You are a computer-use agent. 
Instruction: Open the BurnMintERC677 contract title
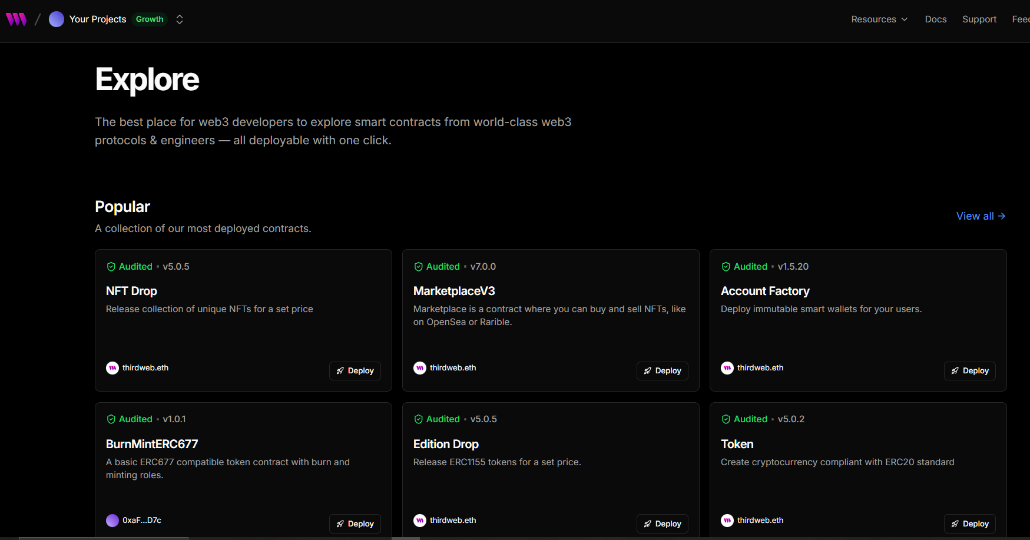tap(152, 444)
